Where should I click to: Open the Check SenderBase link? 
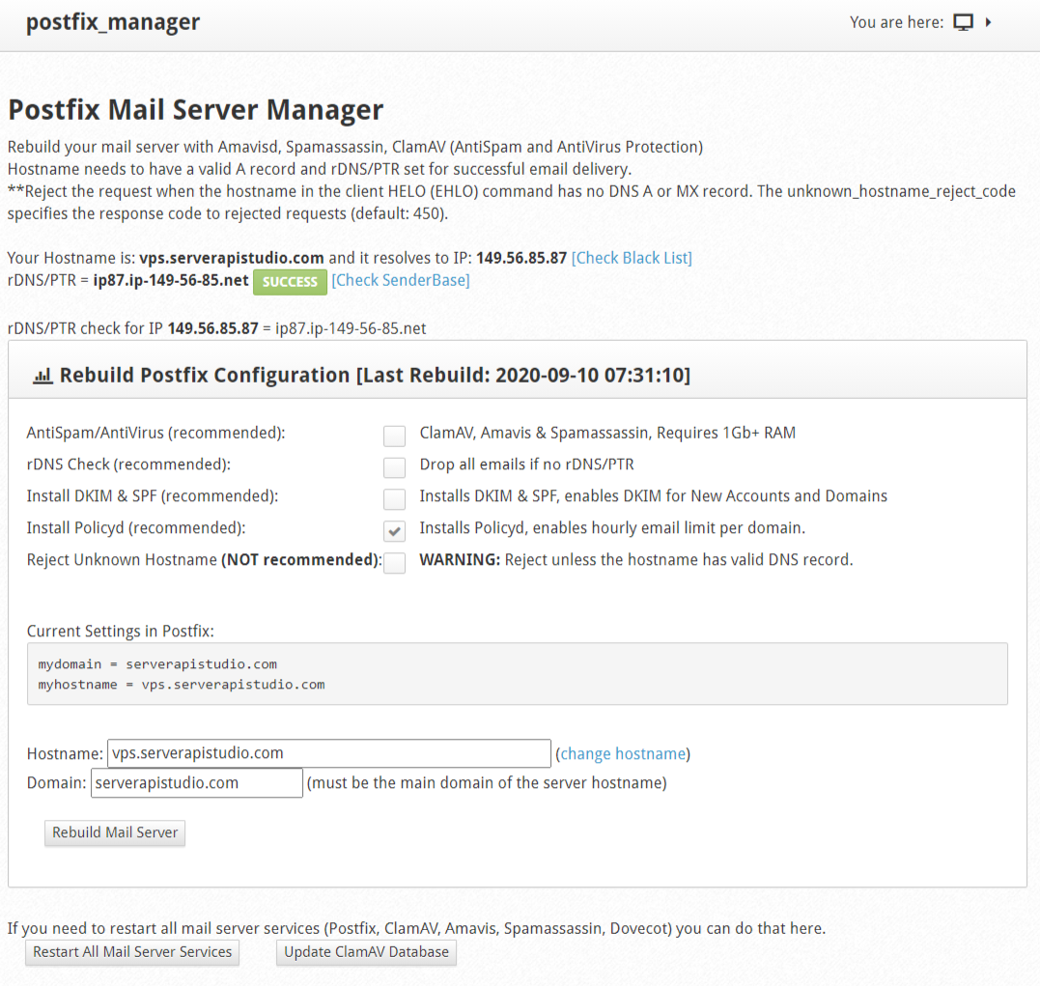[x=401, y=281]
